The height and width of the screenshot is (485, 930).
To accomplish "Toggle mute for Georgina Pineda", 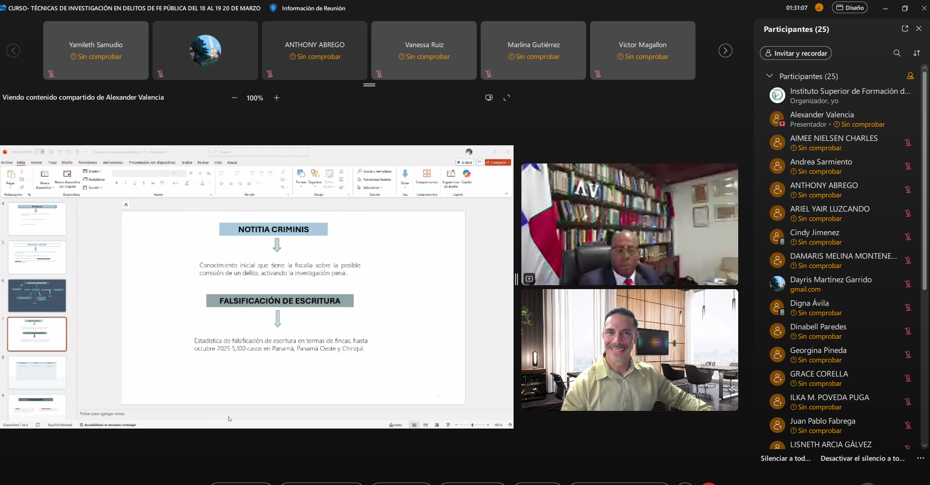I will pos(907,354).
